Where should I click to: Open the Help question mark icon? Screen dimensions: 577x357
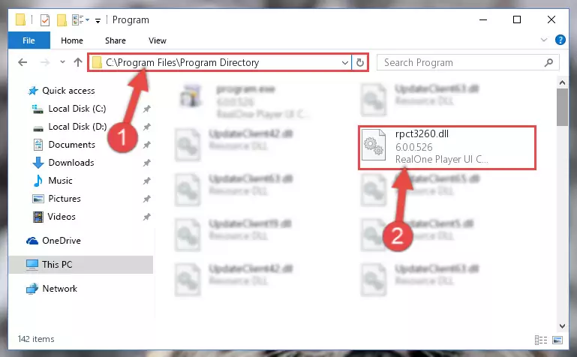pyautogui.click(x=560, y=40)
